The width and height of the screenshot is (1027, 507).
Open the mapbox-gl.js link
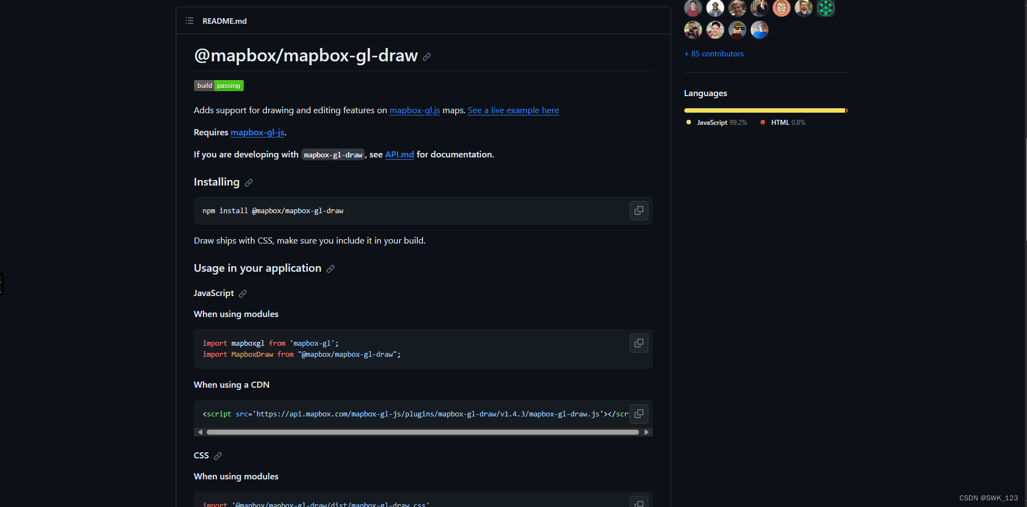(x=415, y=110)
